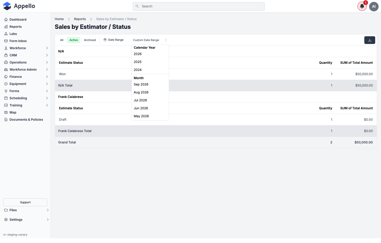
Task: Choose calendar year 2025 option
Action: [150, 62]
